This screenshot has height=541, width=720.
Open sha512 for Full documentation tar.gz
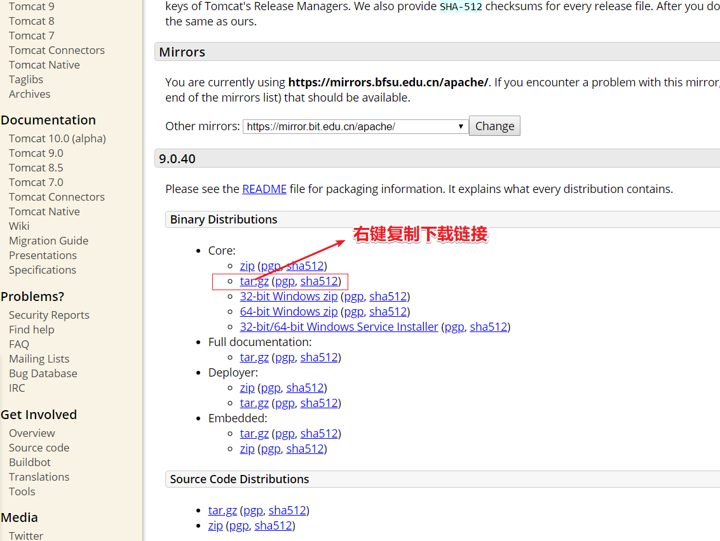tap(319, 357)
